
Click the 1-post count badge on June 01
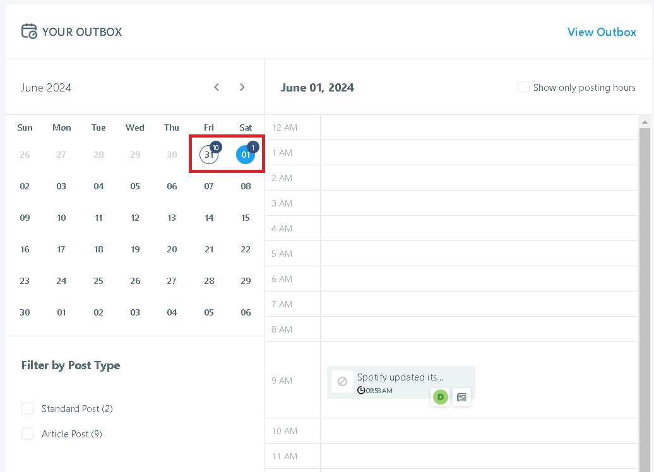[x=253, y=146]
